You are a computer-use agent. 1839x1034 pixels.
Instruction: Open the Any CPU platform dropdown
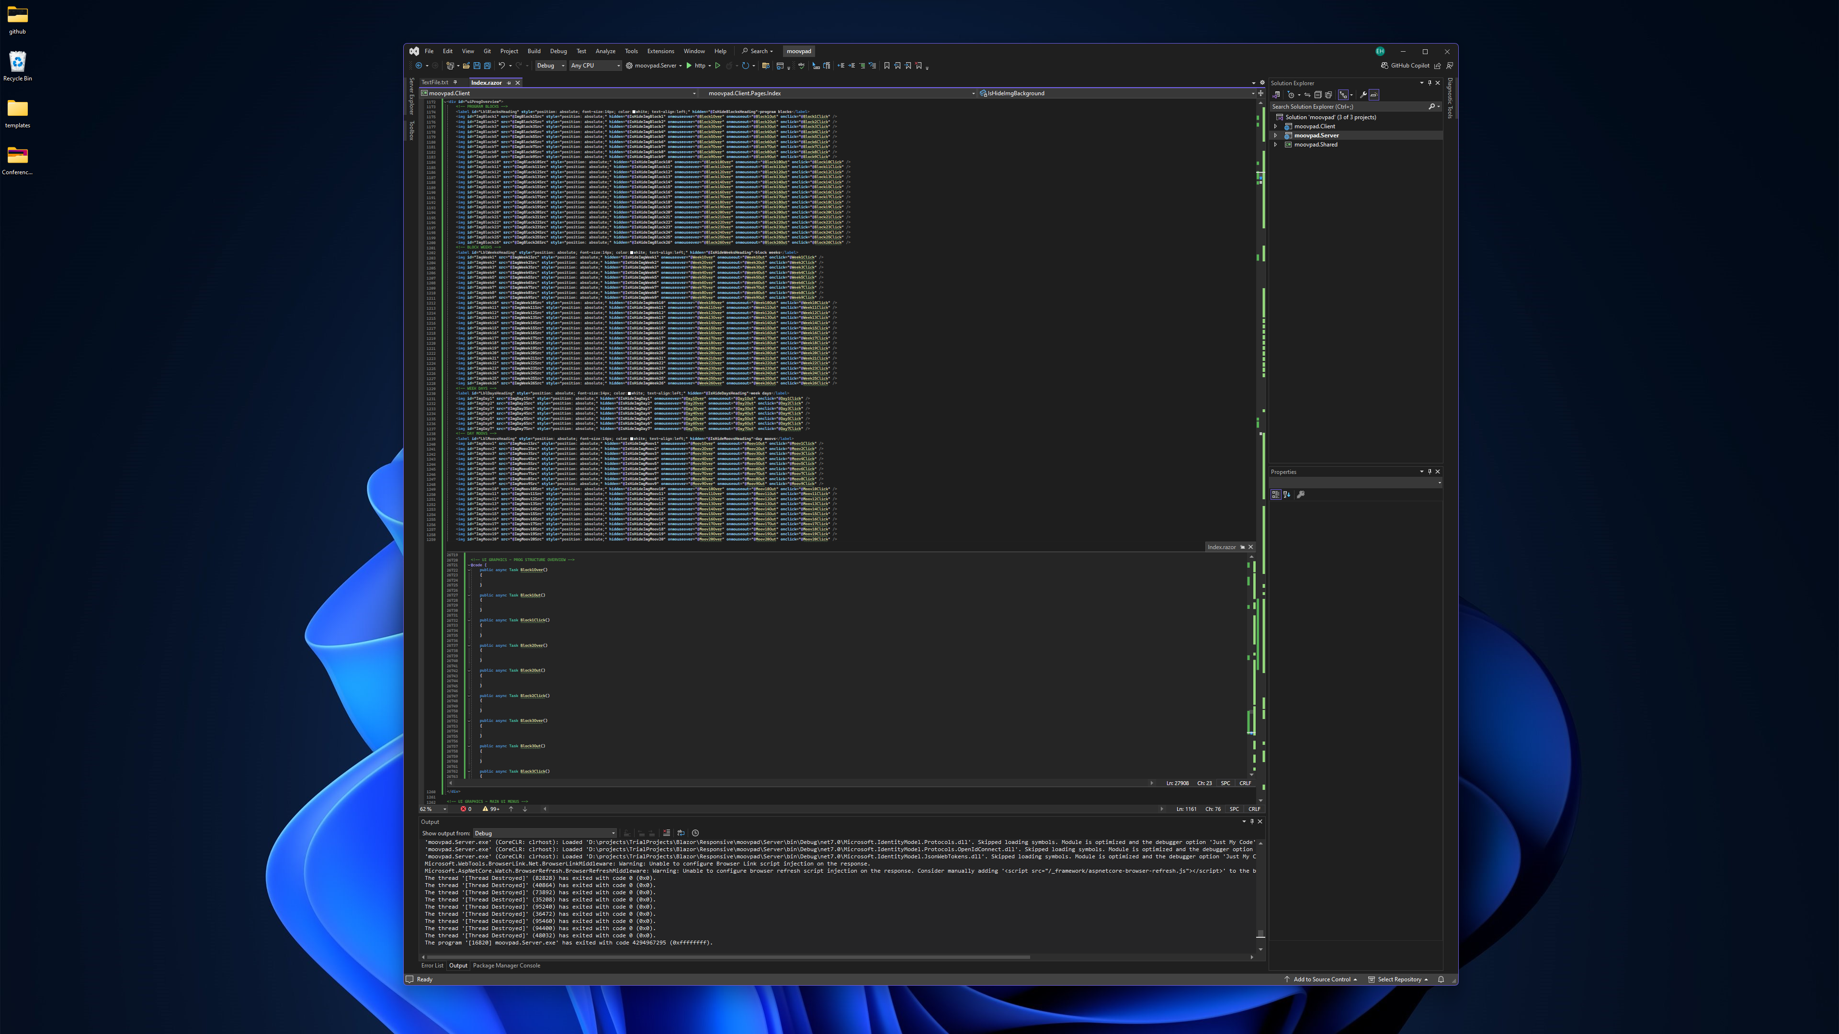[596, 66]
